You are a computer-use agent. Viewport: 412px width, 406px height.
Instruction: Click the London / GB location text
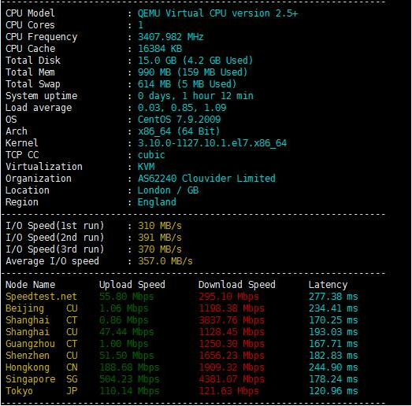(168, 190)
